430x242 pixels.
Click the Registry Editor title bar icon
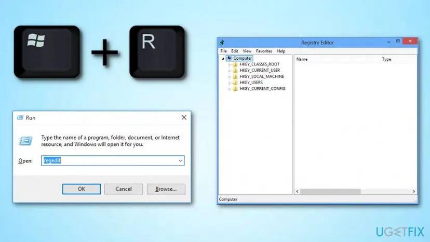click(222, 43)
